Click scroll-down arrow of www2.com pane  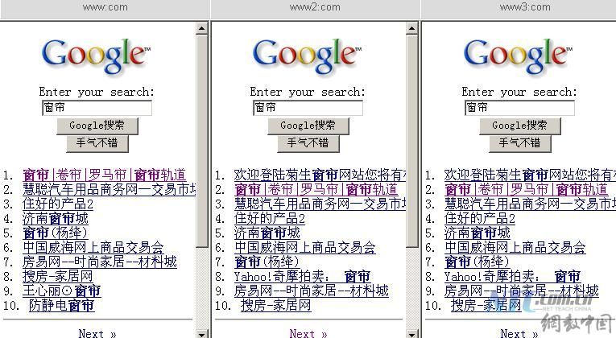click(412, 334)
